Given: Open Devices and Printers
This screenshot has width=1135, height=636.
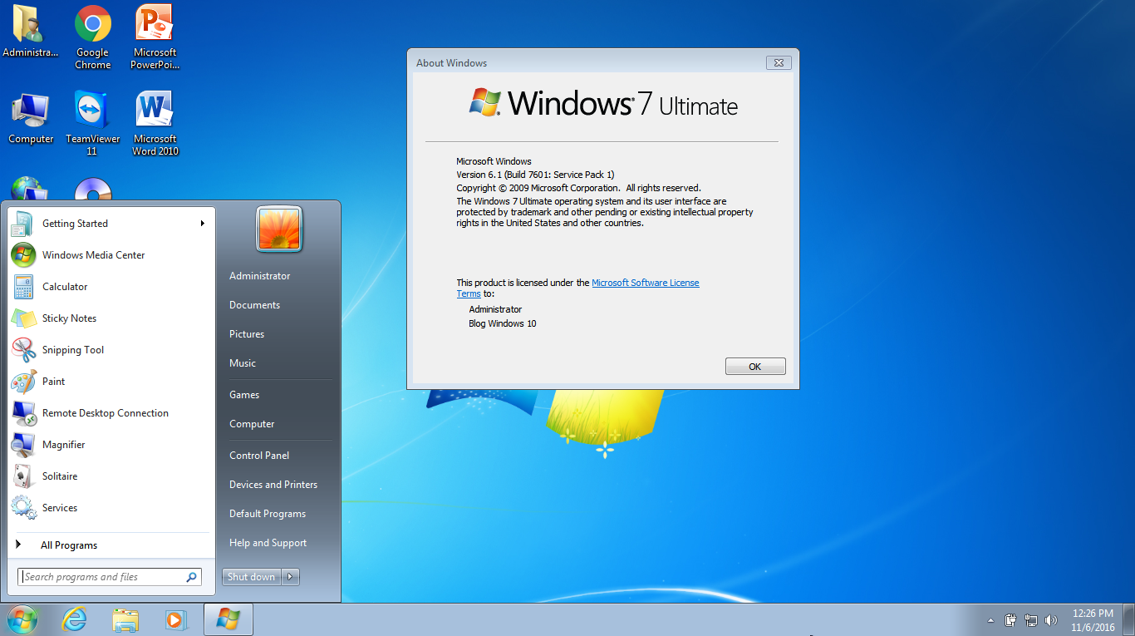Looking at the screenshot, I should pyautogui.click(x=273, y=485).
